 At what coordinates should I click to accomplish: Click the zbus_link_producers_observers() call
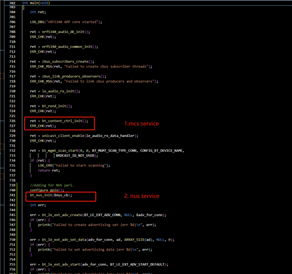pos(74,76)
